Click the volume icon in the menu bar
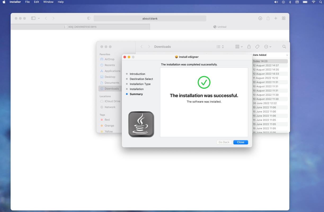Image resolution: width=324 pixels, height=212 pixels. [x=276, y=2]
